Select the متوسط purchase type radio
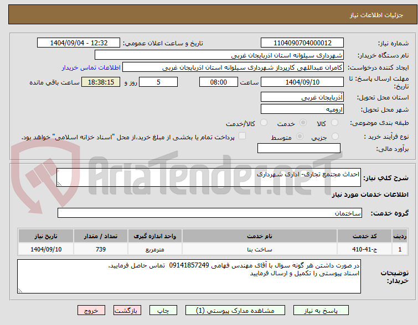418x325 pixels. (300, 137)
